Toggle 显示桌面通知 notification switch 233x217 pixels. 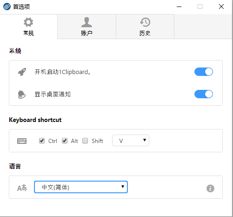click(204, 94)
